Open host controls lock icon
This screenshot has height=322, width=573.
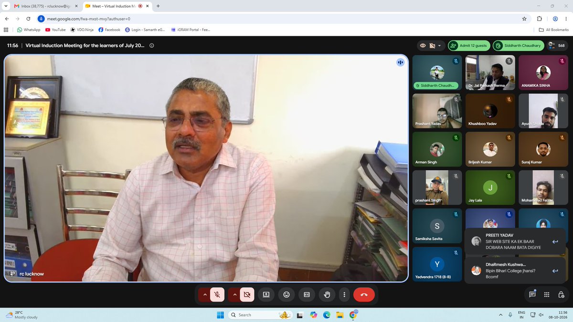(562, 295)
